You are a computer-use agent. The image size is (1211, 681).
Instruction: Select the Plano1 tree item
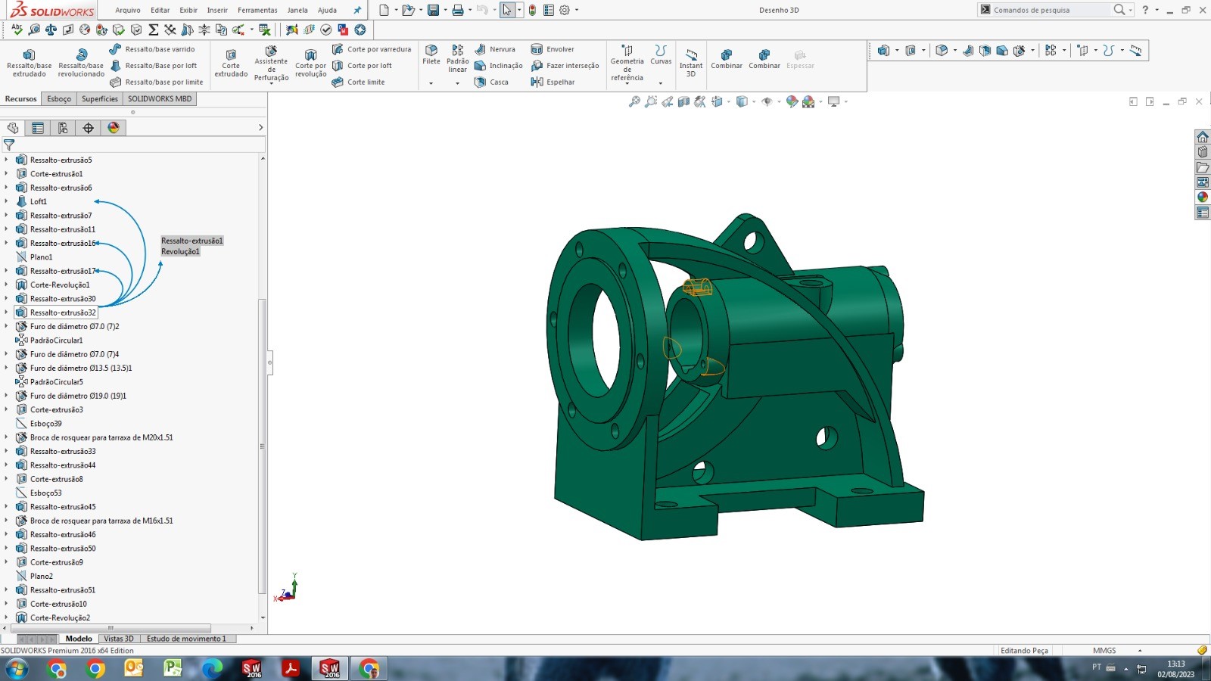[x=41, y=257]
